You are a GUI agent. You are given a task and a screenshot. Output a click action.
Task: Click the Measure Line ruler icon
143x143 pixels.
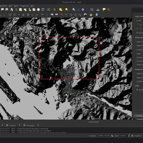98,10
